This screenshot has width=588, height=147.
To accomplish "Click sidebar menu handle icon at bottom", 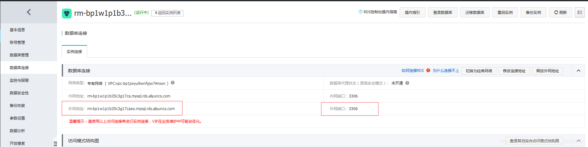I will click(55, 144).
